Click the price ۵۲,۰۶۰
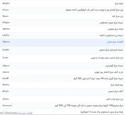125x115 pixels. pos(6,91)
